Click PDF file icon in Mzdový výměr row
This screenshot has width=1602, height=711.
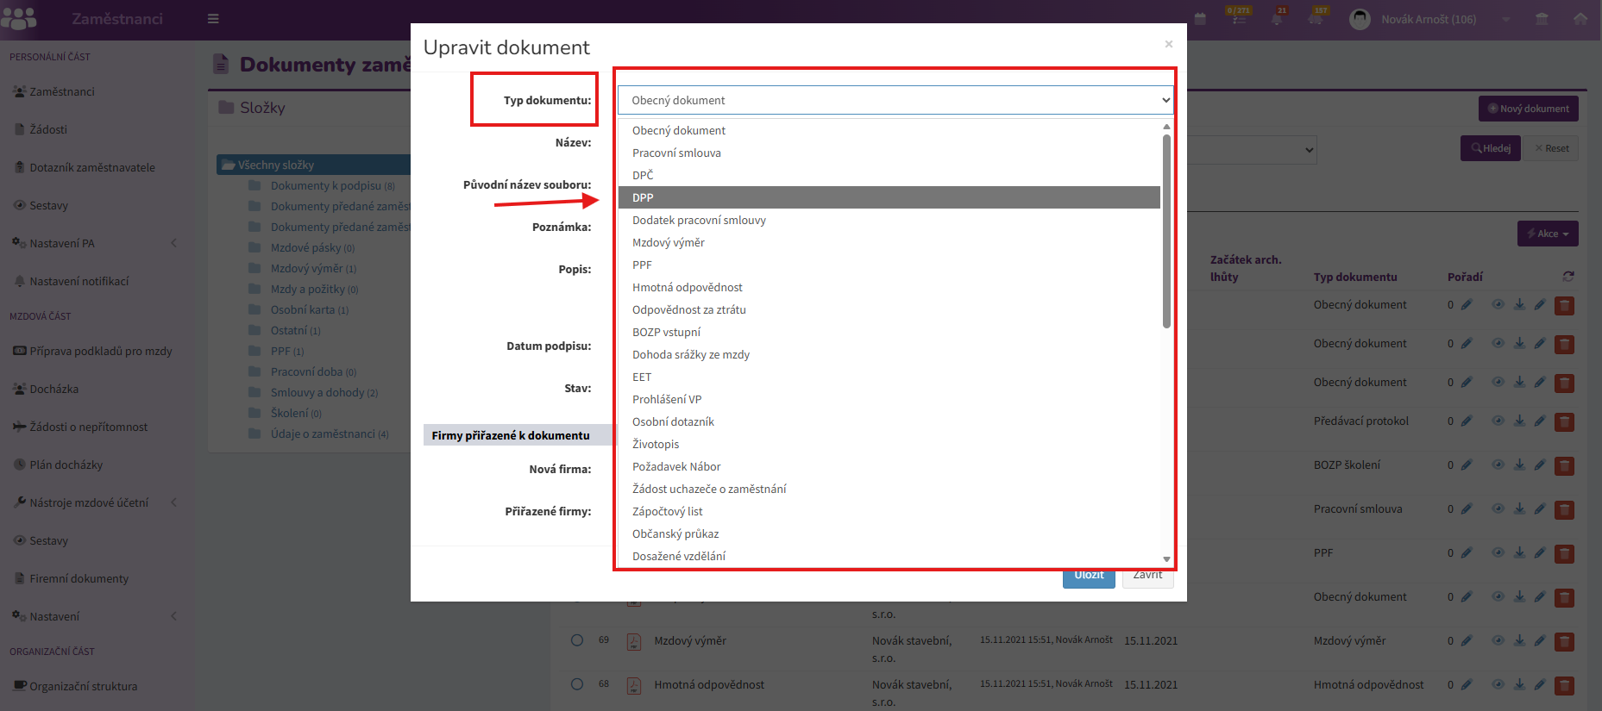(x=634, y=642)
